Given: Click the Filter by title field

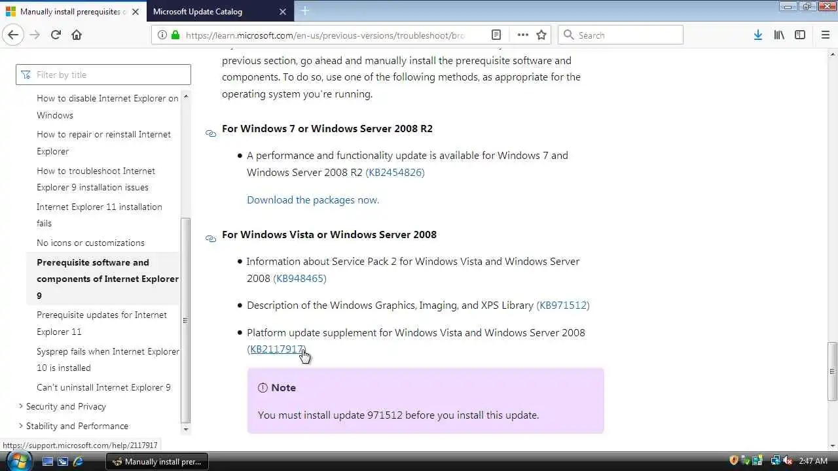Looking at the screenshot, I should pyautogui.click(x=103, y=75).
